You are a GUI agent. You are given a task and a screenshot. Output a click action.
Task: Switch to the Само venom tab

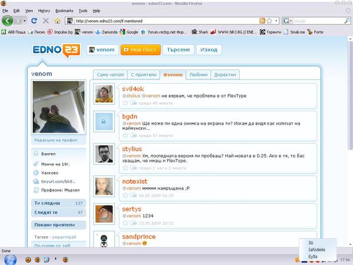tap(111, 75)
